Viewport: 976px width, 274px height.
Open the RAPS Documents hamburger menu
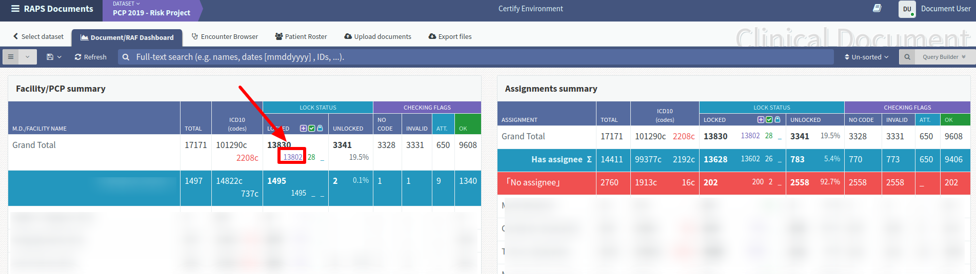click(15, 9)
